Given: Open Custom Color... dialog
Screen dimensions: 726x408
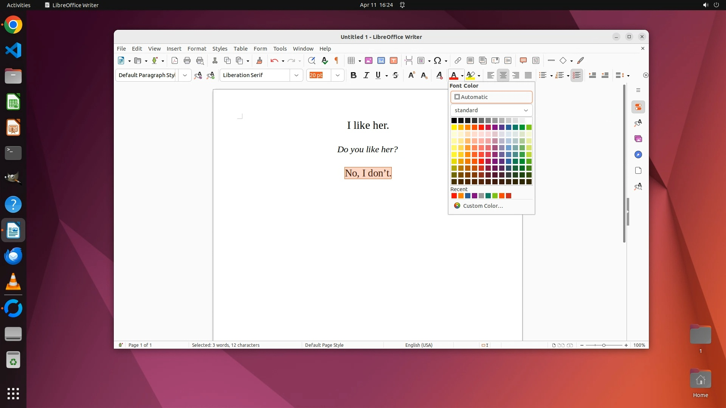Looking at the screenshot, I should (482, 206).
